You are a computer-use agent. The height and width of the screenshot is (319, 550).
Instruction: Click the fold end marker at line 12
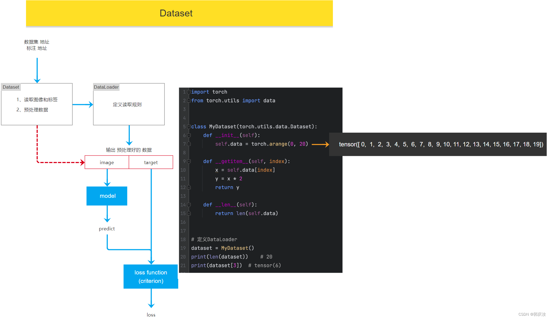pos(189,187)
